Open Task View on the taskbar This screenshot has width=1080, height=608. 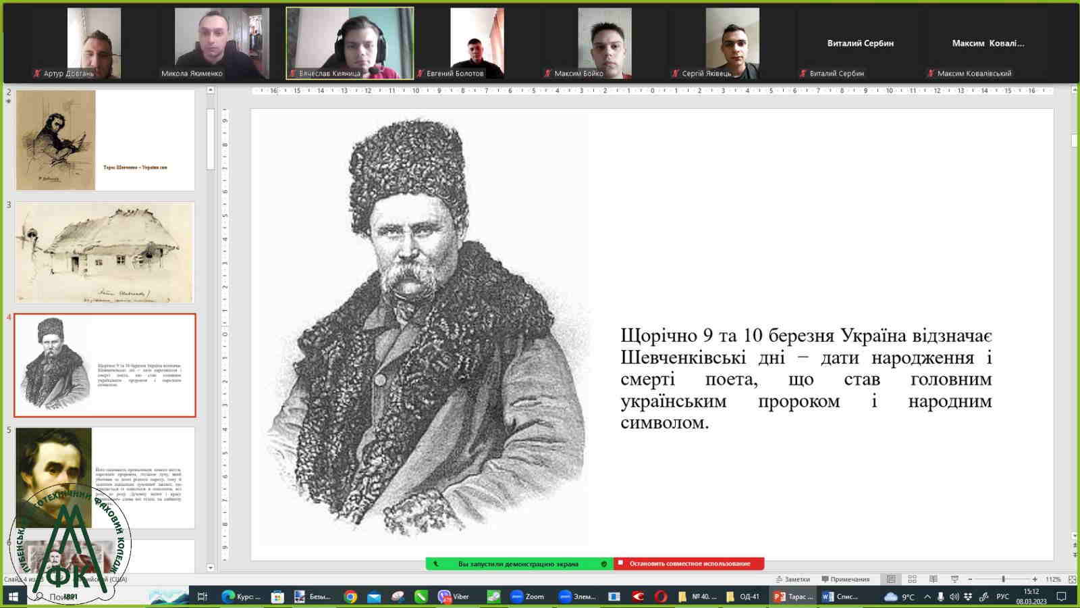pyautogui.click(x=202, y=597)
